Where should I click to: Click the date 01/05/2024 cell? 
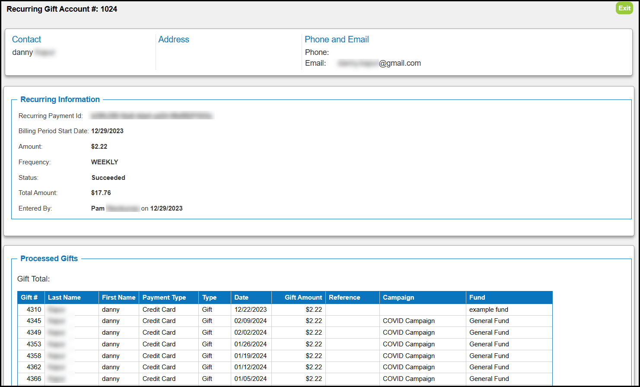251,379
